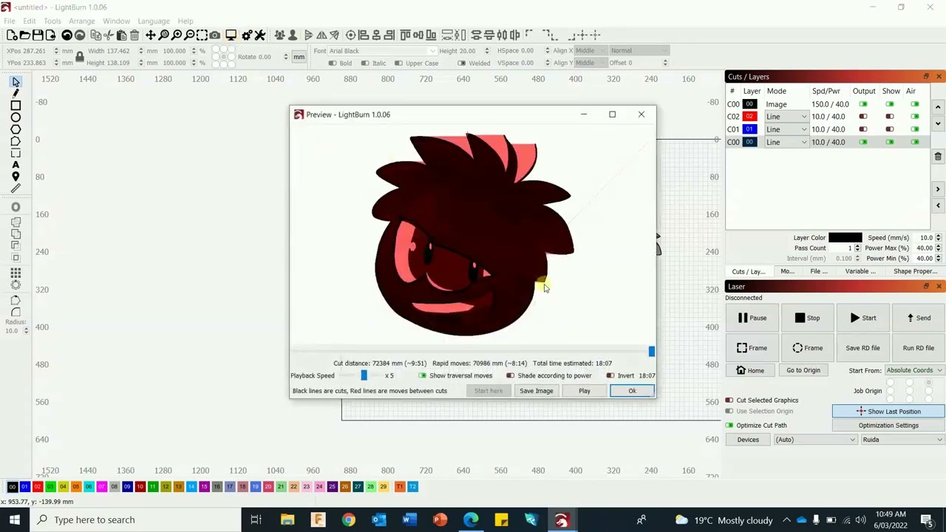
Task: Click the Save file icon in the toolbar
Action: pos(38,35)
